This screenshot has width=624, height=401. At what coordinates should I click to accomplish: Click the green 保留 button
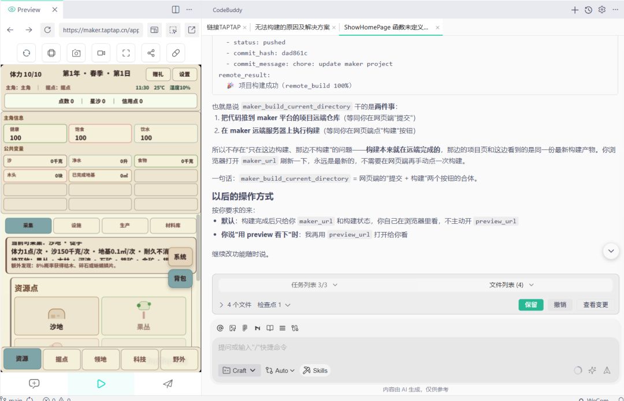tap(531, 305)
